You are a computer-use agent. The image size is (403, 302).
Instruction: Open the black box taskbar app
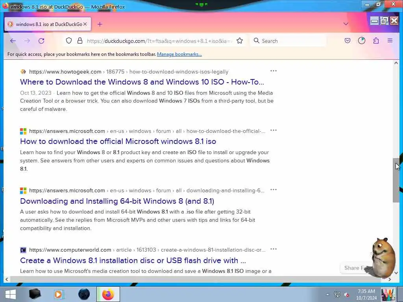pos(35,294)
